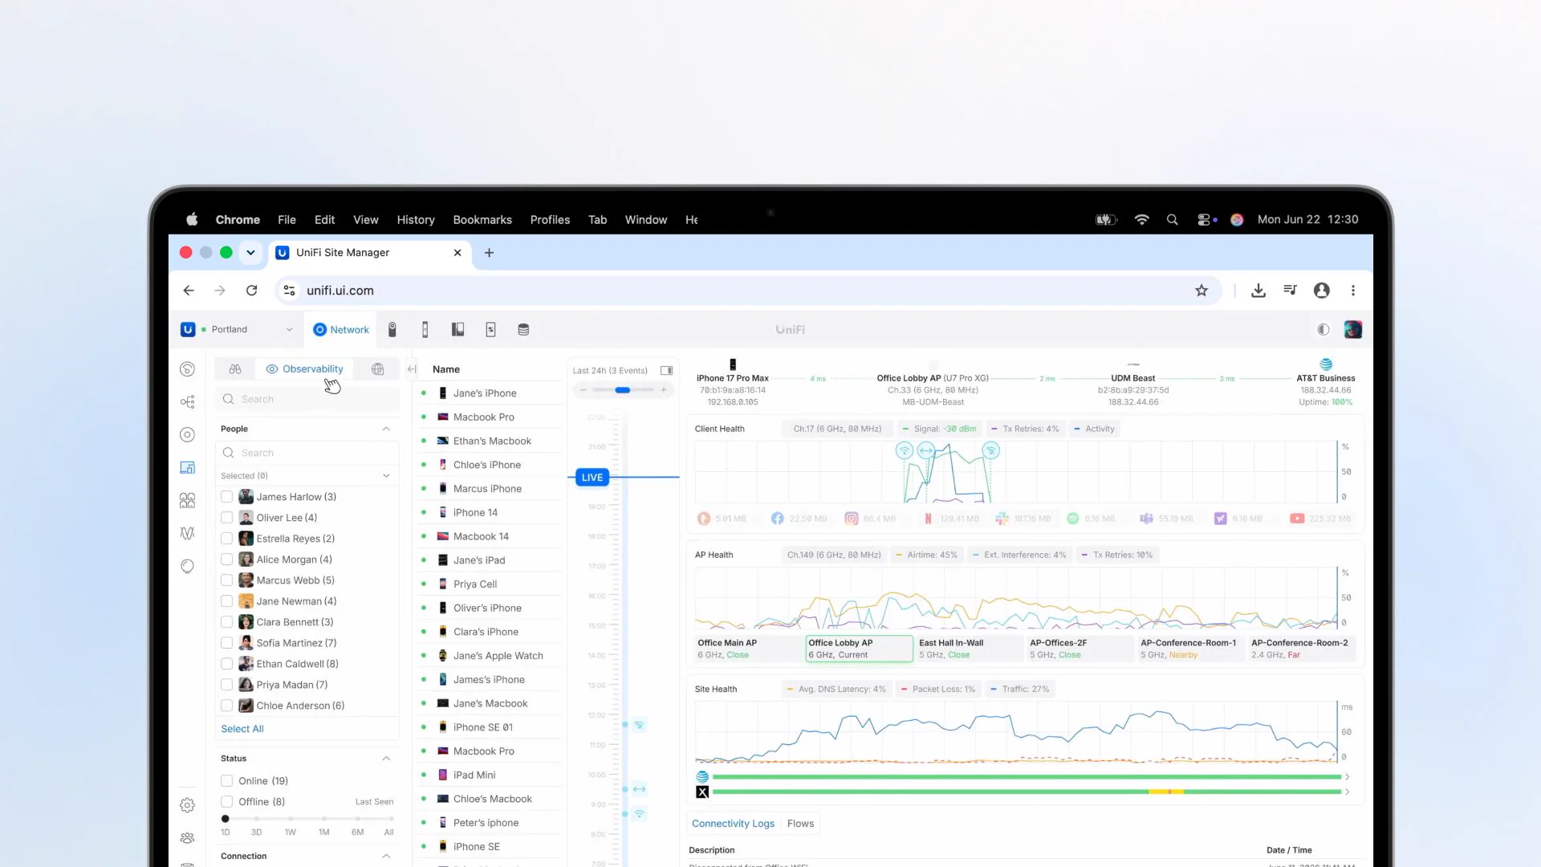Open the Network application tab
The image size is (1541, 867).
[x=341, y=330]
